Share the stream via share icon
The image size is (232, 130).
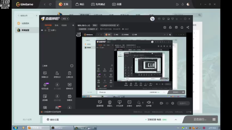[188, 27]
